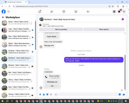Open Sherry's conversation
The height and width of the screenshot is (103, 129).
coord(18,81)
